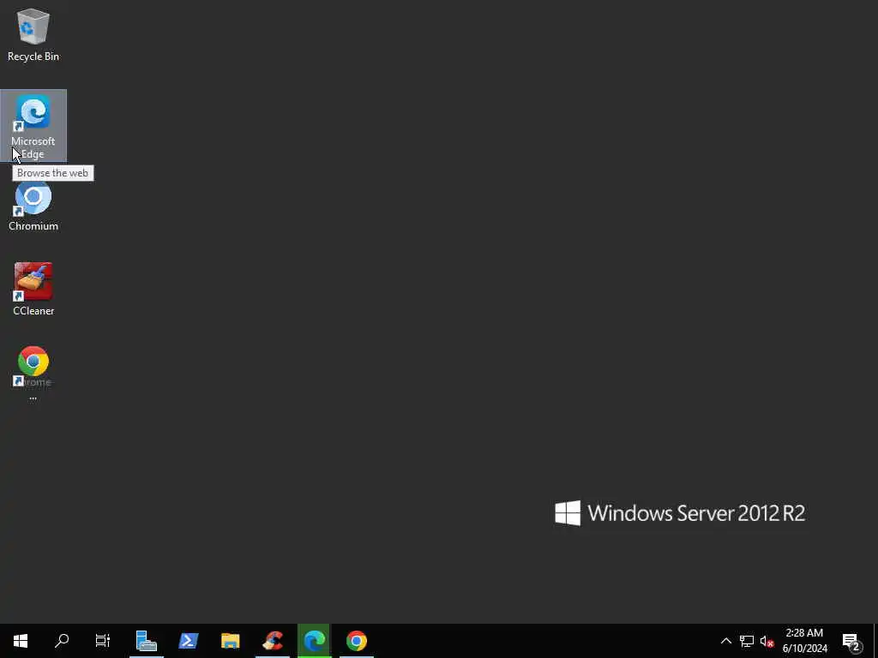
Task: Open Action Center notifications icon
Action: click(x=851, y=642)
